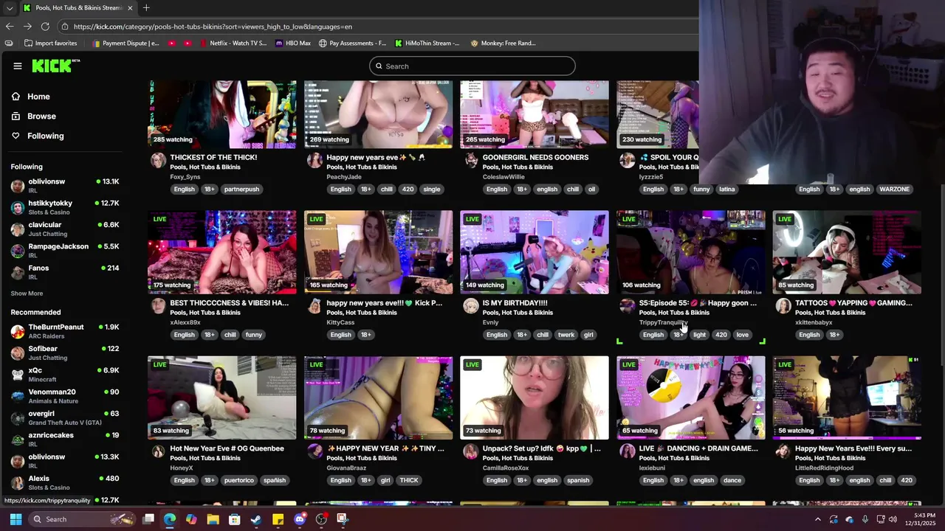This screenshot has height=531, width=945.
Task: Open Windows Start menu
Action: coord(16,519)
